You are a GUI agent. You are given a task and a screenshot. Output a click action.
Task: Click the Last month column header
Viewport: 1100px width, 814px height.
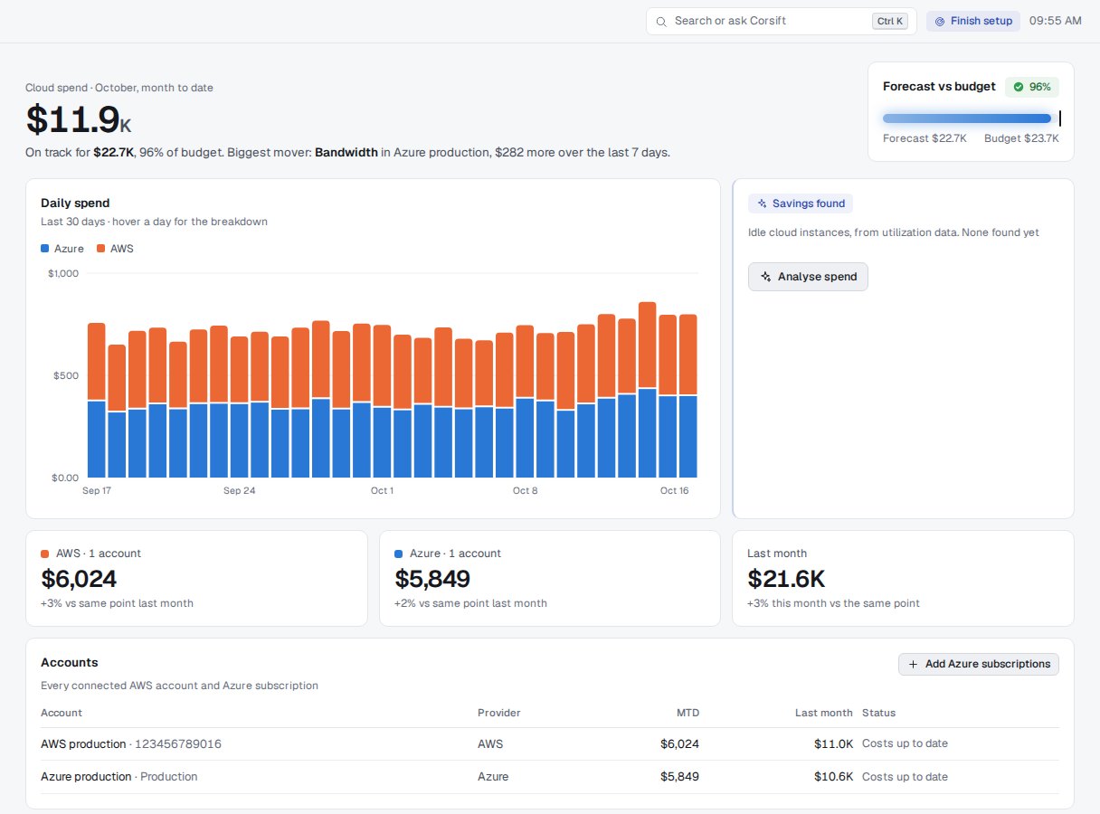(x=824, y=713)
